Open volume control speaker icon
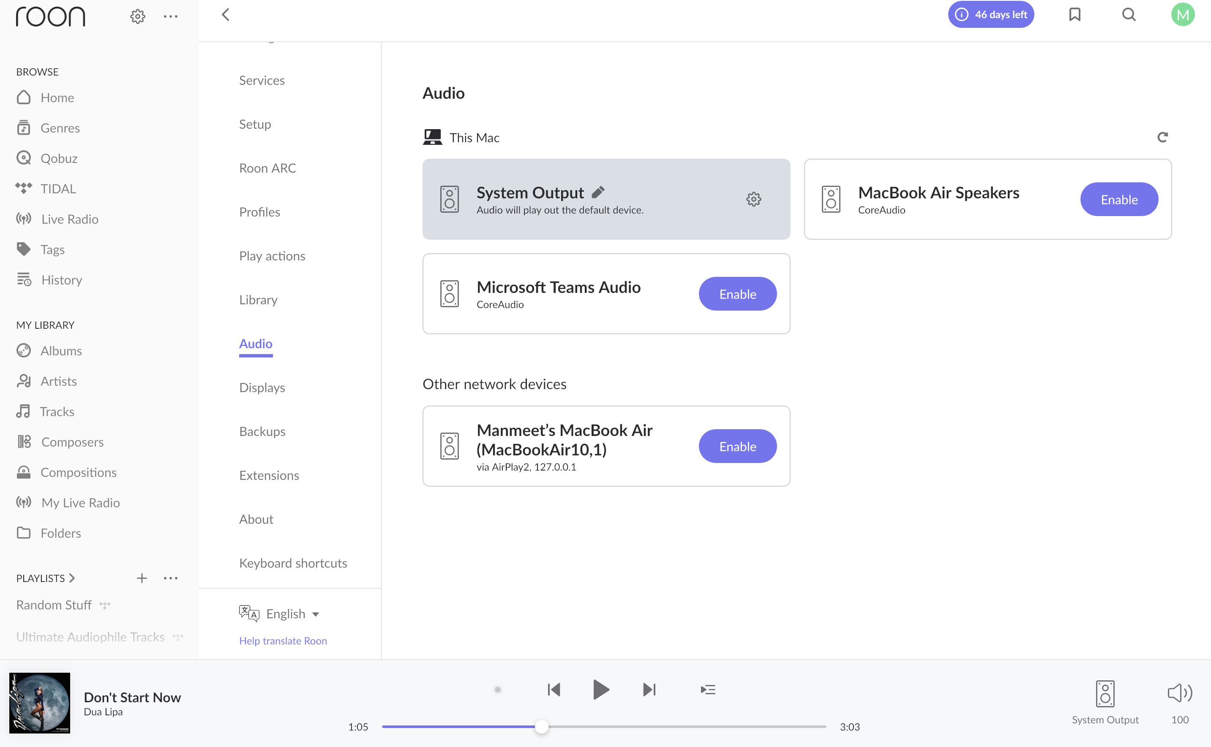 click(x=1180, y=693)
